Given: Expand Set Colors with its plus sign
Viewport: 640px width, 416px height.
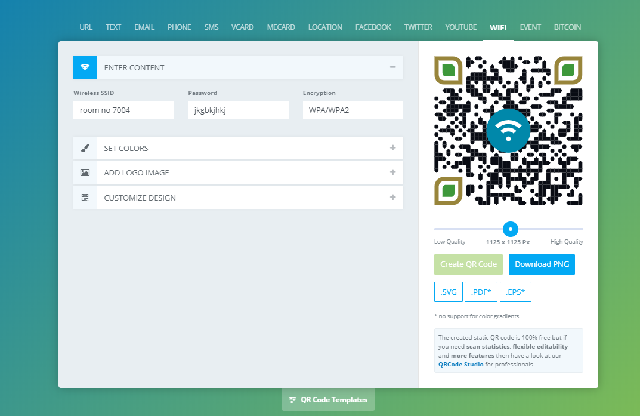Looking at the screenshot, I should [x=392, y=148].
